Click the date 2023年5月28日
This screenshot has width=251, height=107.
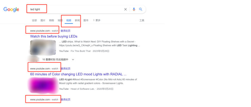click(x=101, y=51)
